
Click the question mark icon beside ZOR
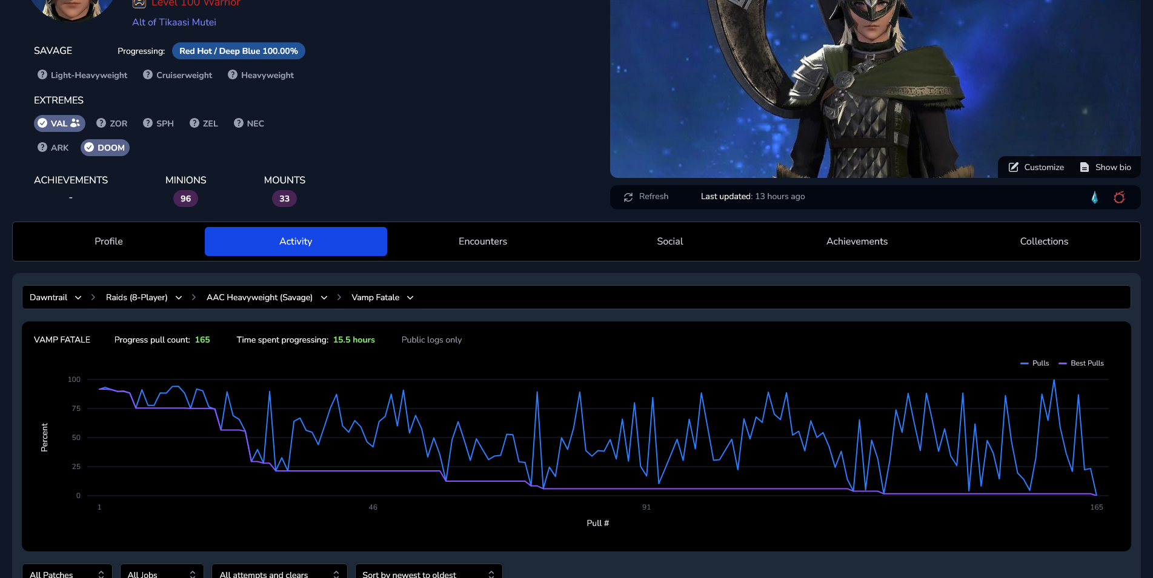click(x=101, y=123)
